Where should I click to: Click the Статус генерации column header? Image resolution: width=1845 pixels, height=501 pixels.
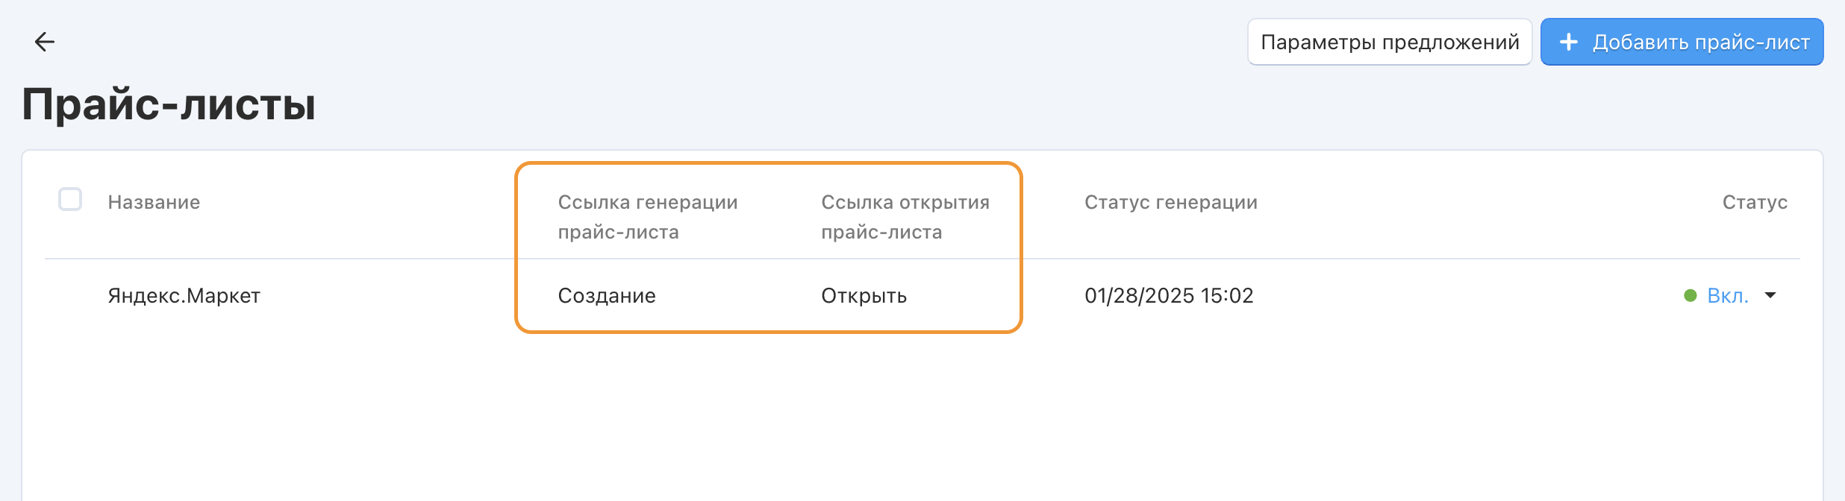pos(1170,202)
